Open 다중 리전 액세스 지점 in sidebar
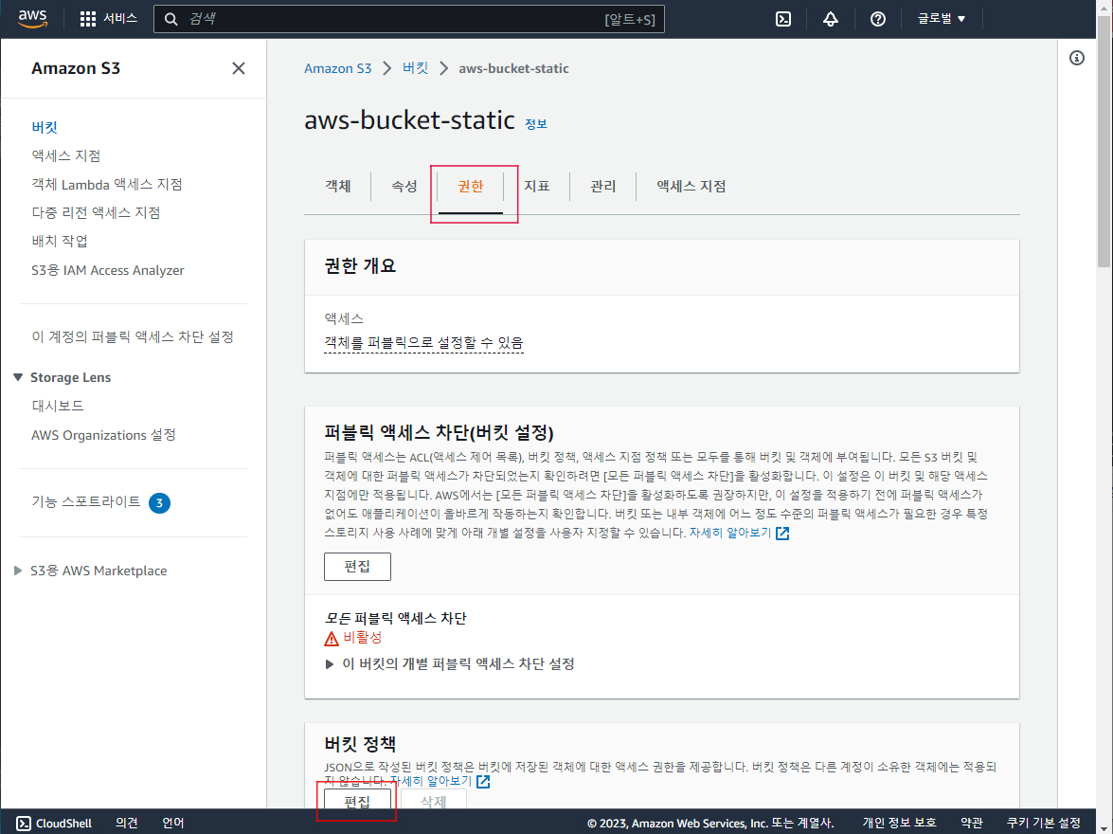Viewport: 1113px width, 834px height. 96,212
